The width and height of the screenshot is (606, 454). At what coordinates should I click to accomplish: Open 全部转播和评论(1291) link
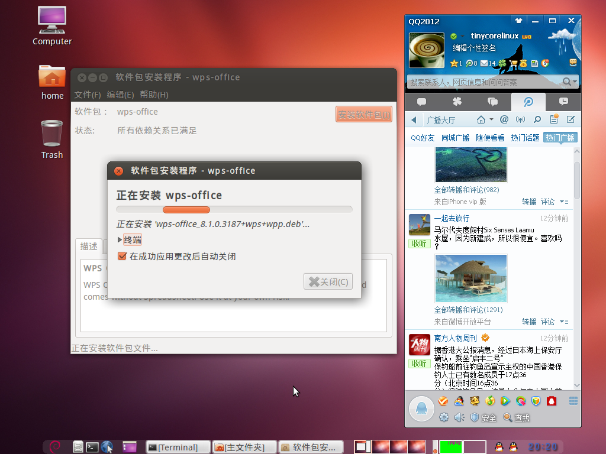click(x=469, y=310)
